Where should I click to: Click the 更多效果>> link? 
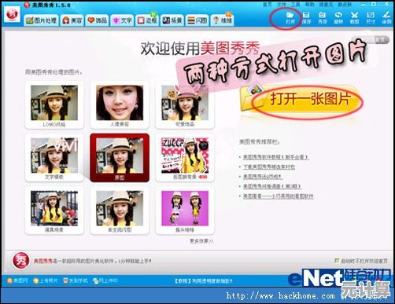[x=201, y=241]
